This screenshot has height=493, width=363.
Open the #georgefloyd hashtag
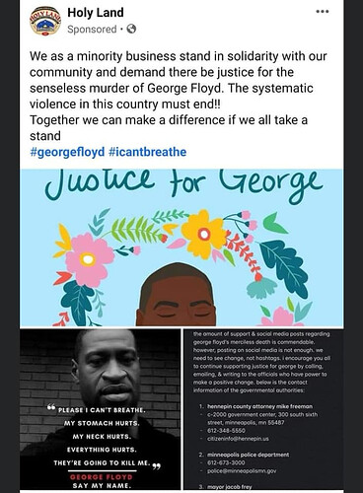click(x=67, y=152)
